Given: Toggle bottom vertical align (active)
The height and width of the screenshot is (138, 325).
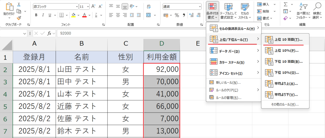Looking at the screenshot, I should pyautogui.click(x=125, y=6).
